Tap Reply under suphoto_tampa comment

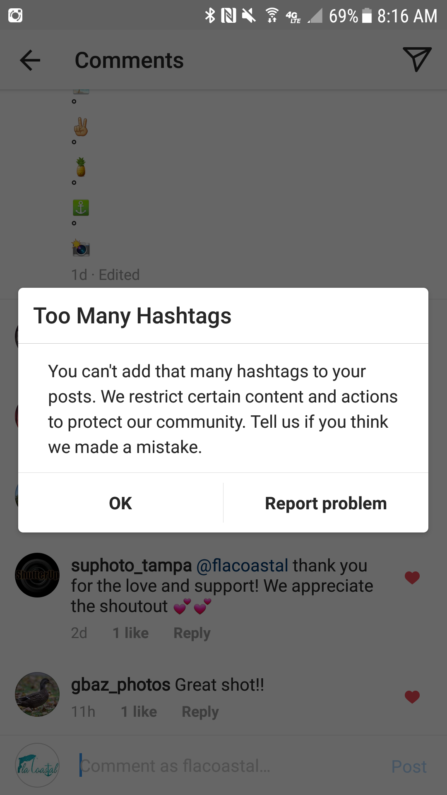(x=192, y=633)
